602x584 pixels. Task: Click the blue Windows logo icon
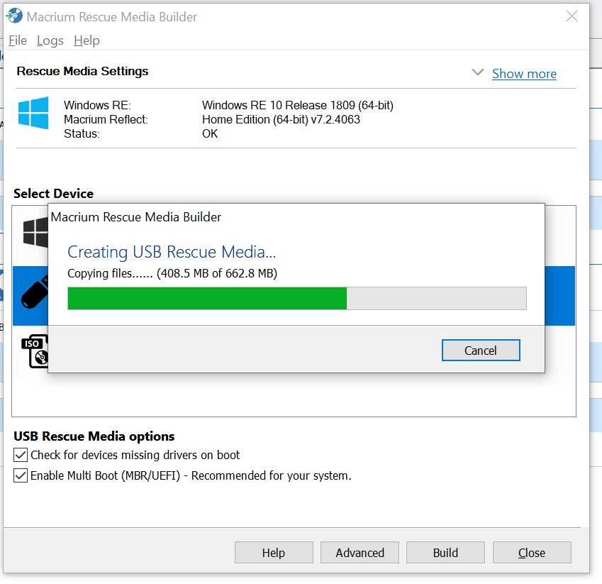(33, 113)
